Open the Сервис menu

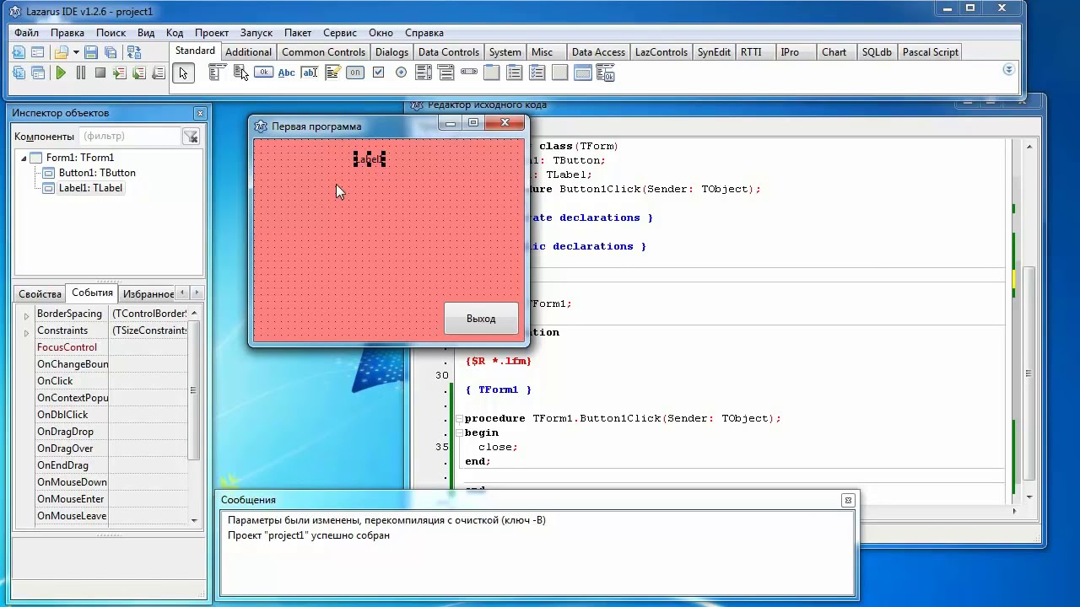click(x=340, y=33)
